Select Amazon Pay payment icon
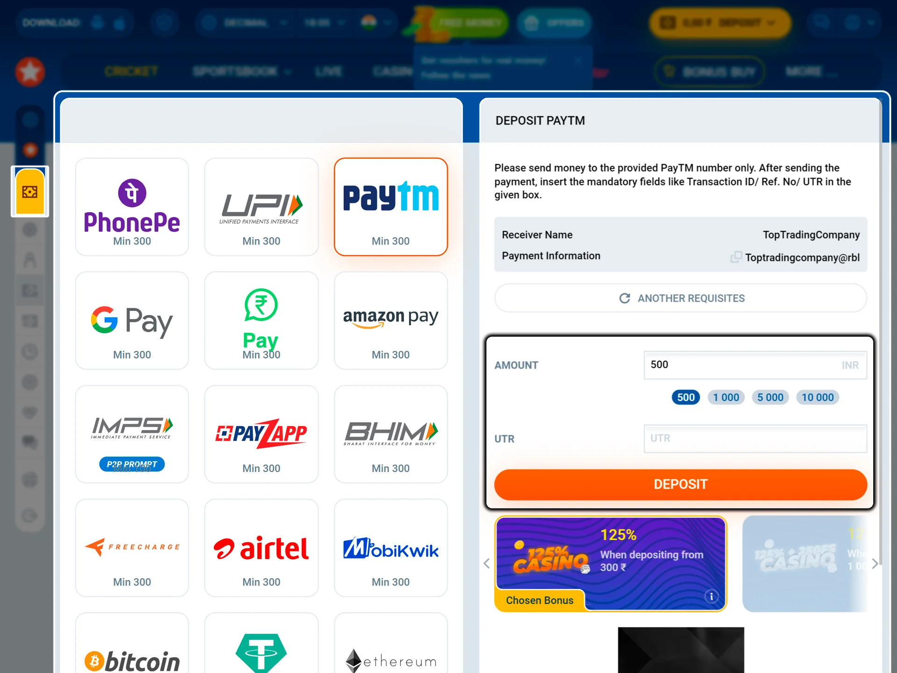The width and height of the screenshot is (897, 673). (390, 321)
